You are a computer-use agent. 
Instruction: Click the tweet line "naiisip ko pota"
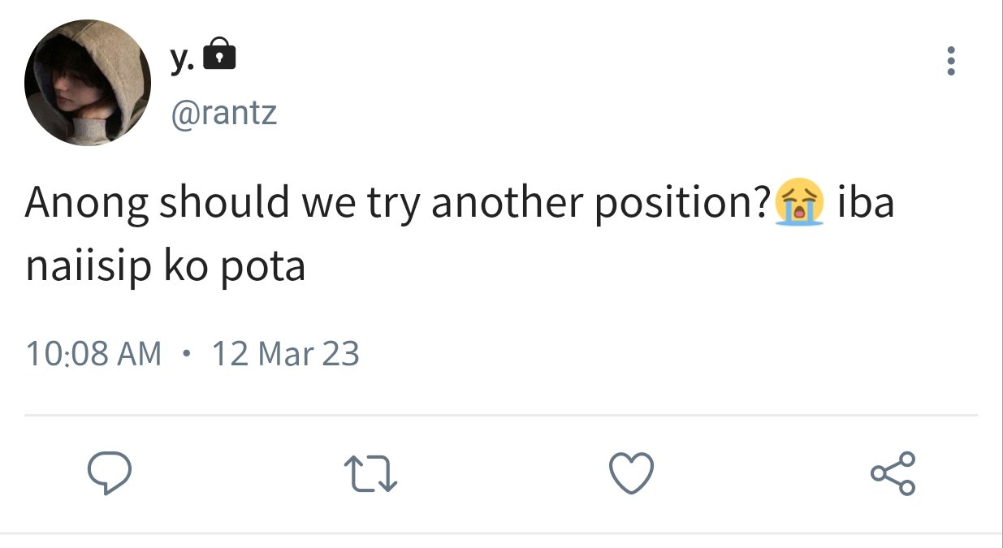click(166, 267)
